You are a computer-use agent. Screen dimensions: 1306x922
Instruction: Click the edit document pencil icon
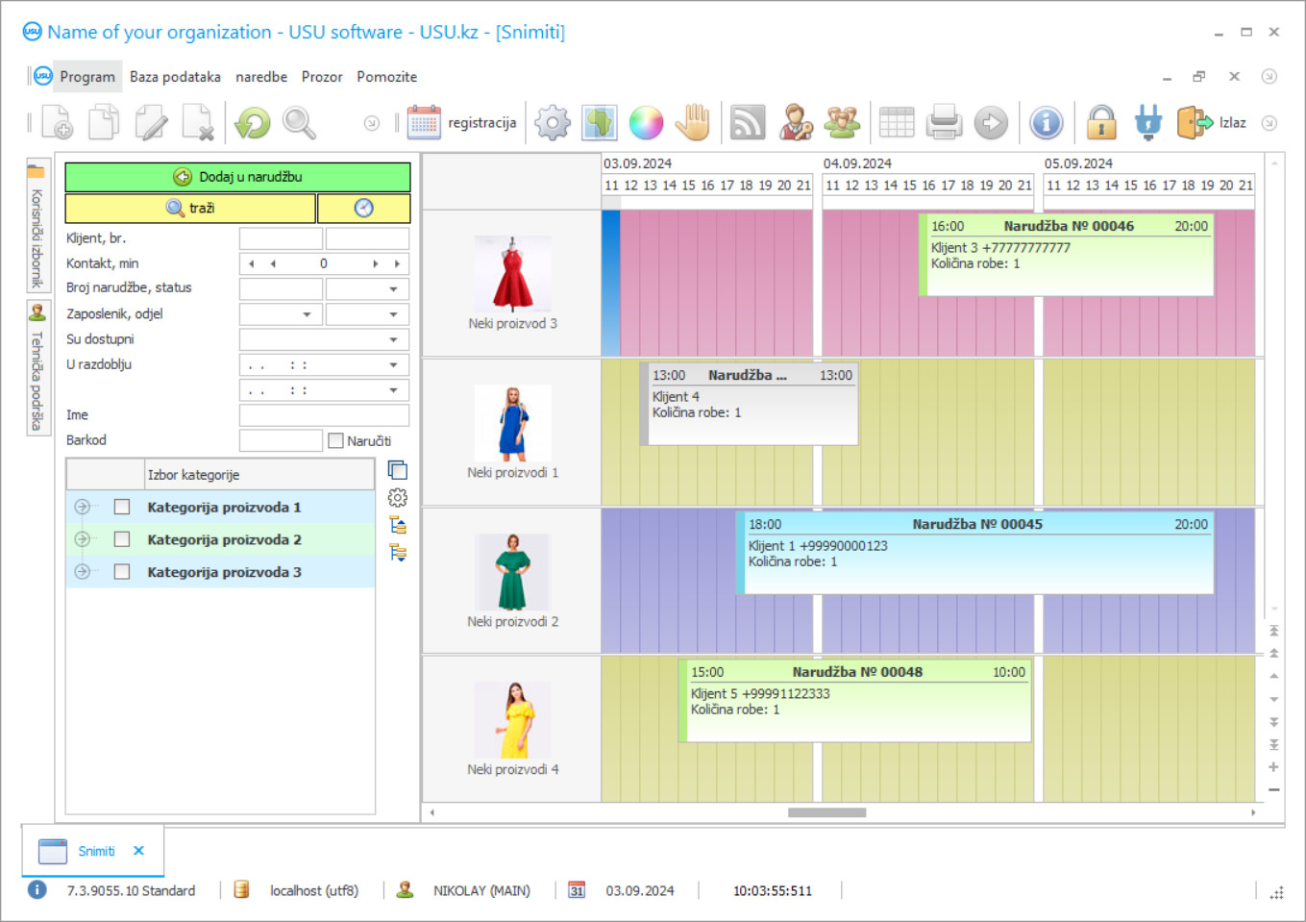click(x=151, y=122)
